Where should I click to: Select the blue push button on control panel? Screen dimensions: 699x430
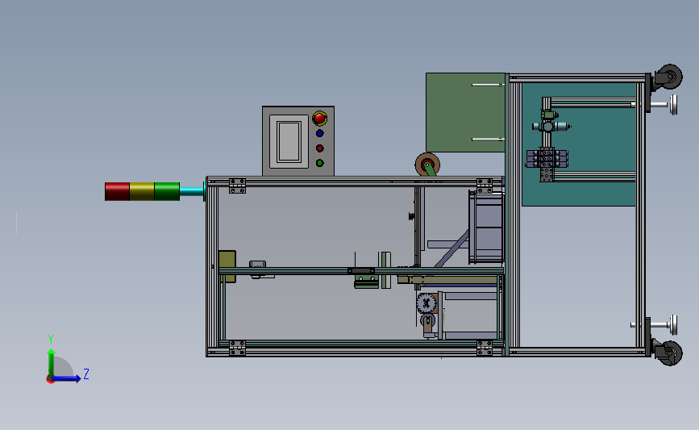pos(319,133)
